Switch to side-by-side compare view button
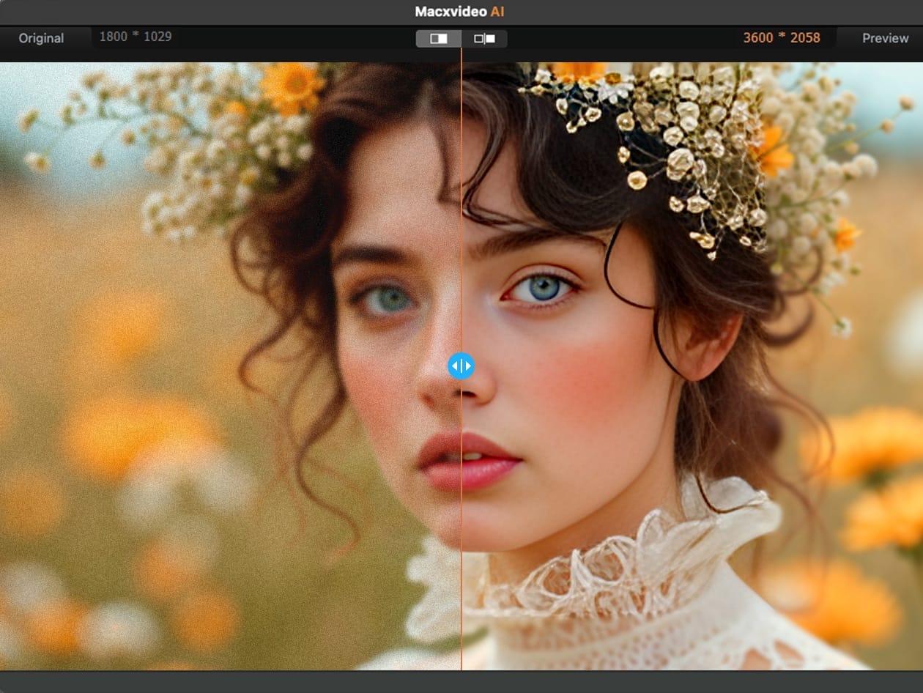923x693 pixels. tap(484, 39)
